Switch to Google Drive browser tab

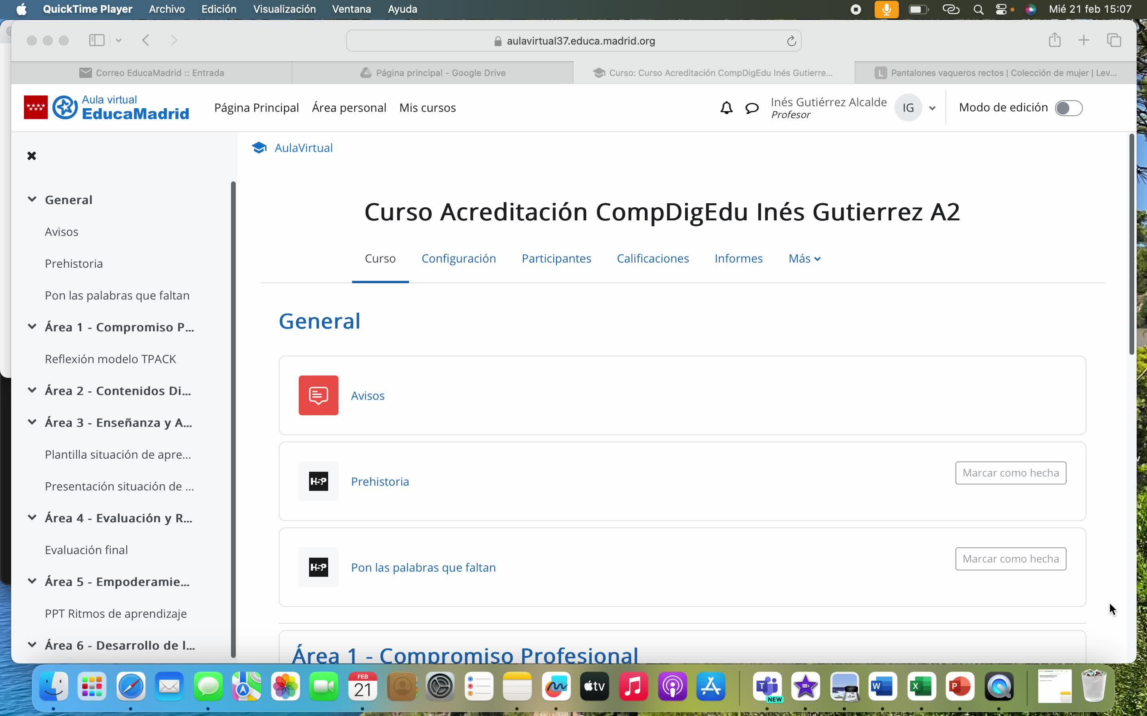pos(433,73)
